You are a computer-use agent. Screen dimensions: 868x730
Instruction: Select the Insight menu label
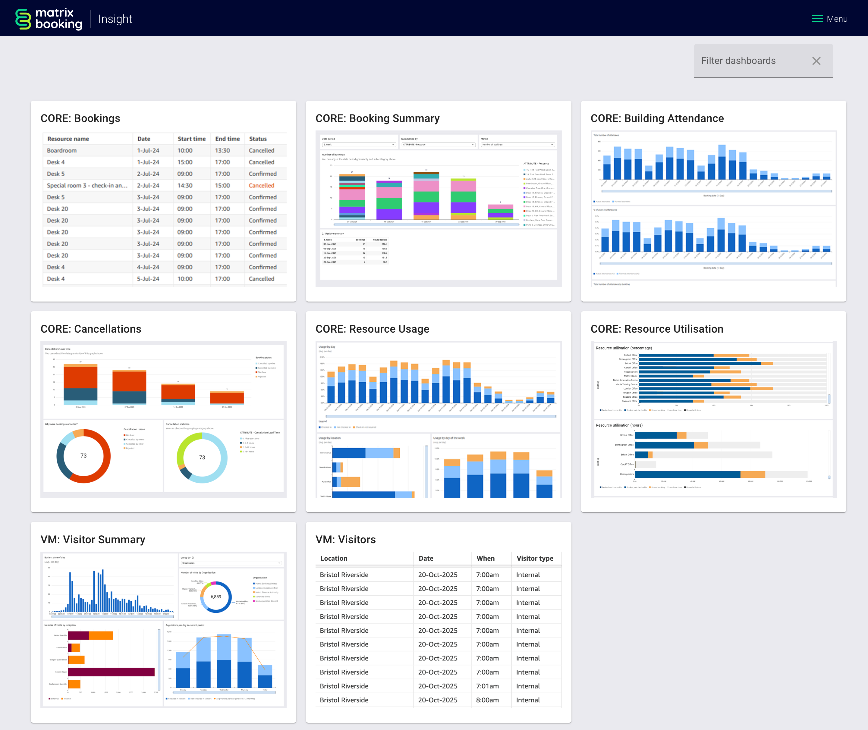click(x=115, y=18)
